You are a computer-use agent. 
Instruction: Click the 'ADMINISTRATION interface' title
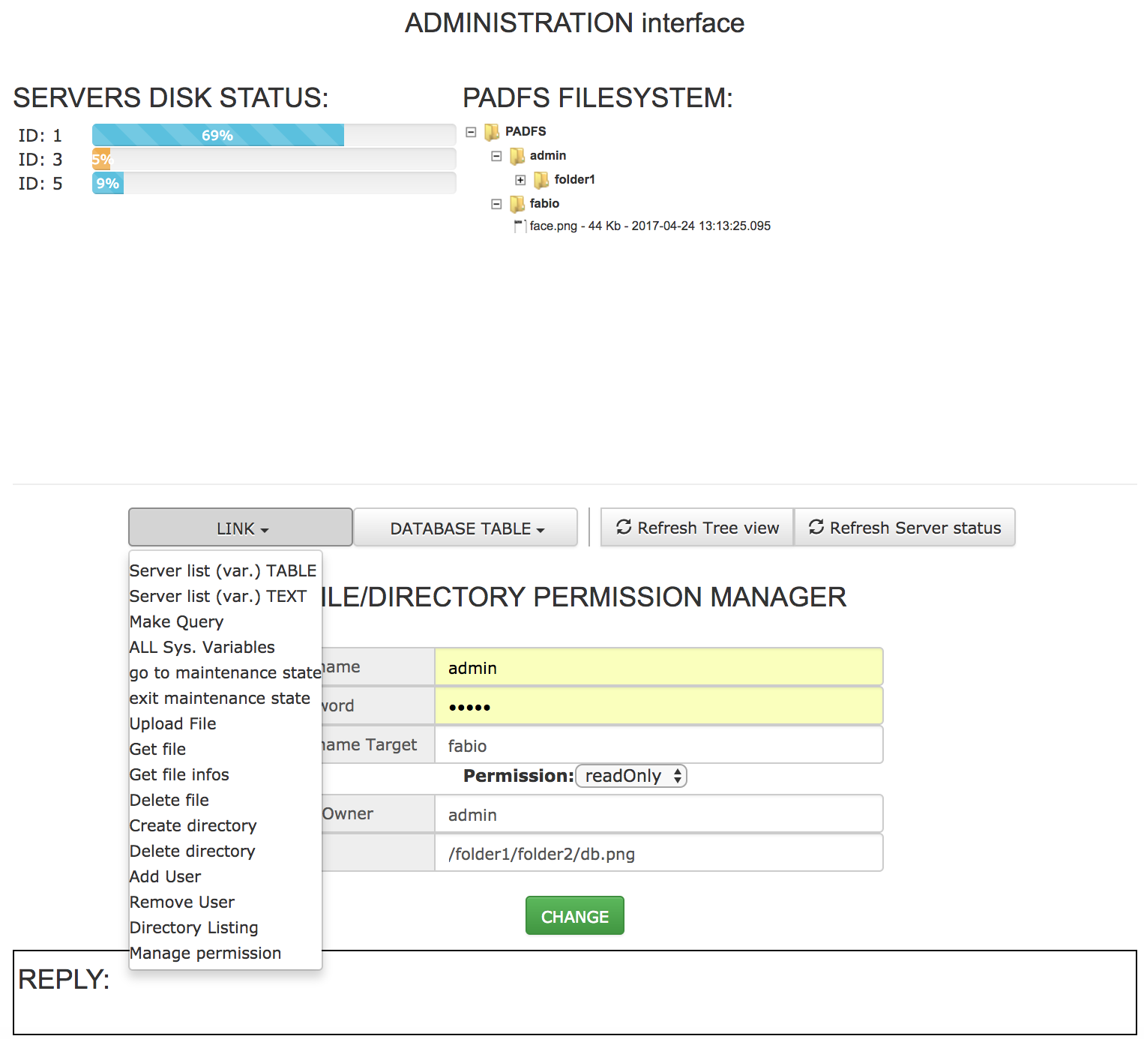(574, 23)
